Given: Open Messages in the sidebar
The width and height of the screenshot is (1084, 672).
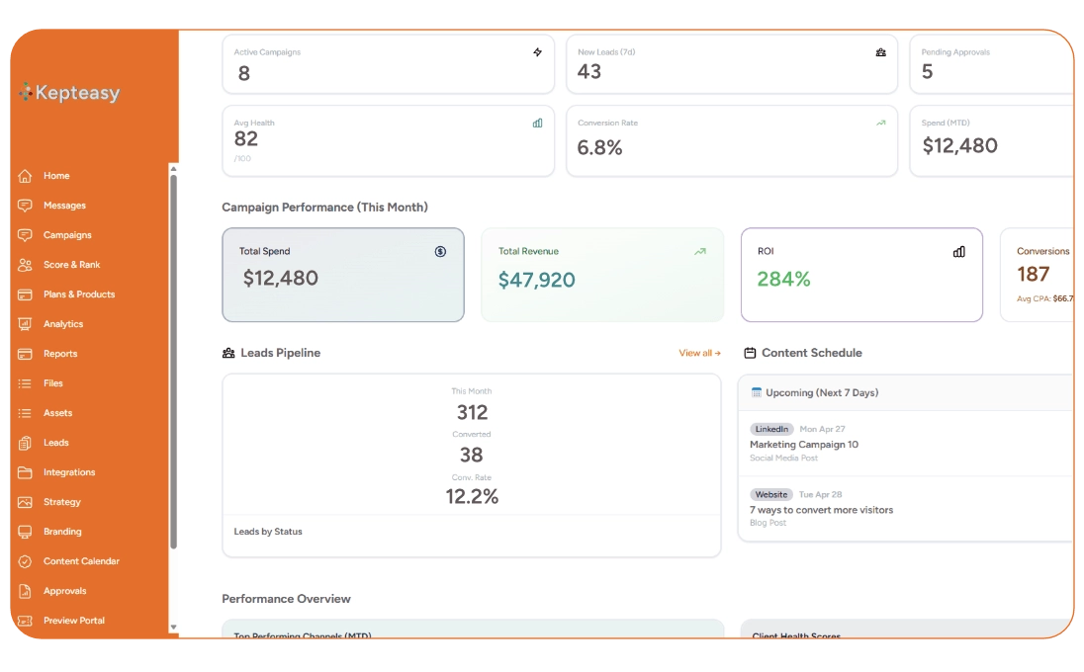Looking at the screenshot, I should (64, 206).
